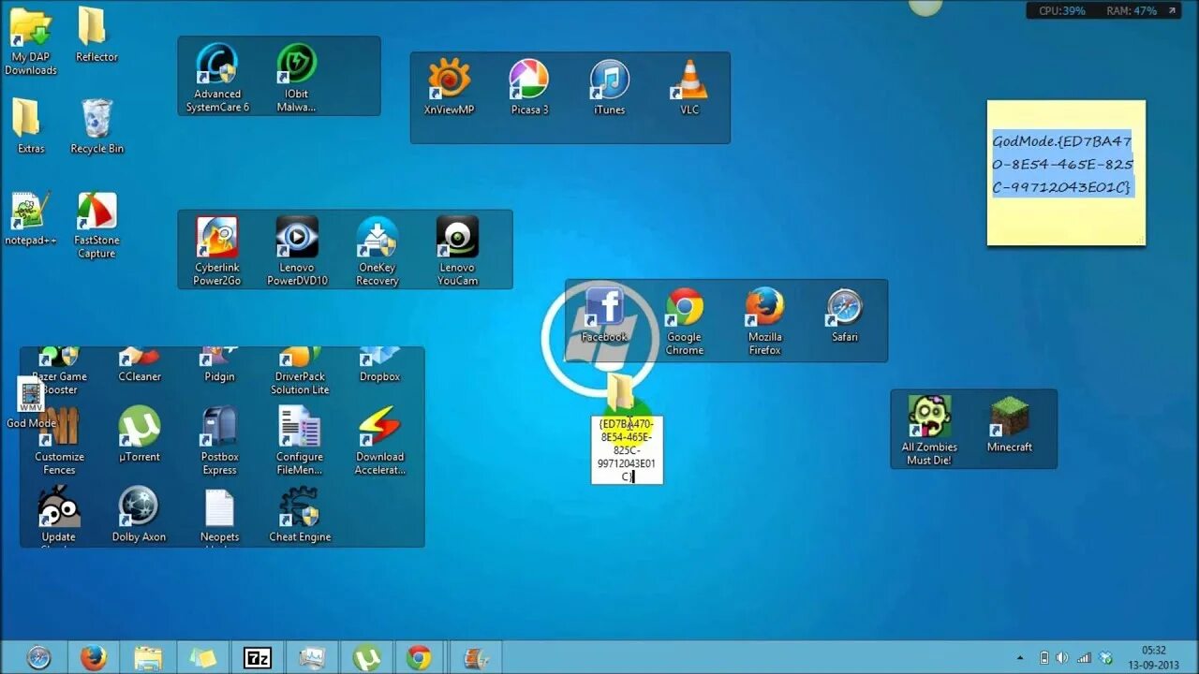
Task: Click the CPU usage reading
Action: point(1062,11)
